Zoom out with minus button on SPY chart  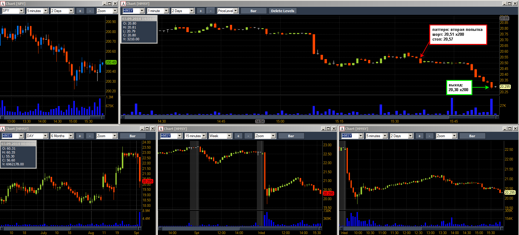click(x=90, y=11)
